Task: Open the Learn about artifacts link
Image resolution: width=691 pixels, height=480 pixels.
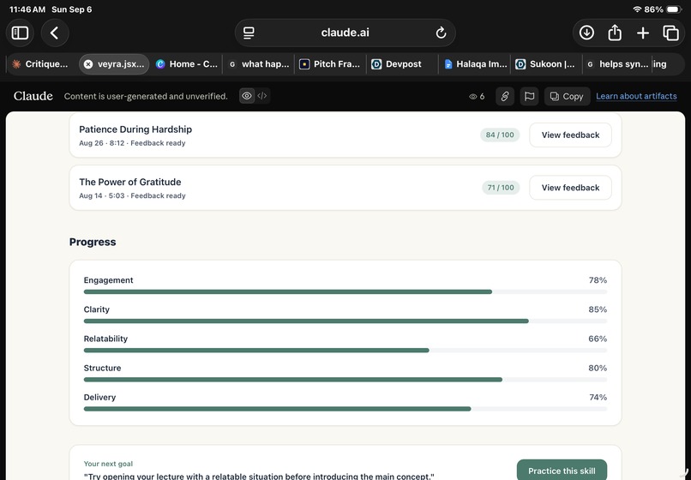Action: coord(636,96)
